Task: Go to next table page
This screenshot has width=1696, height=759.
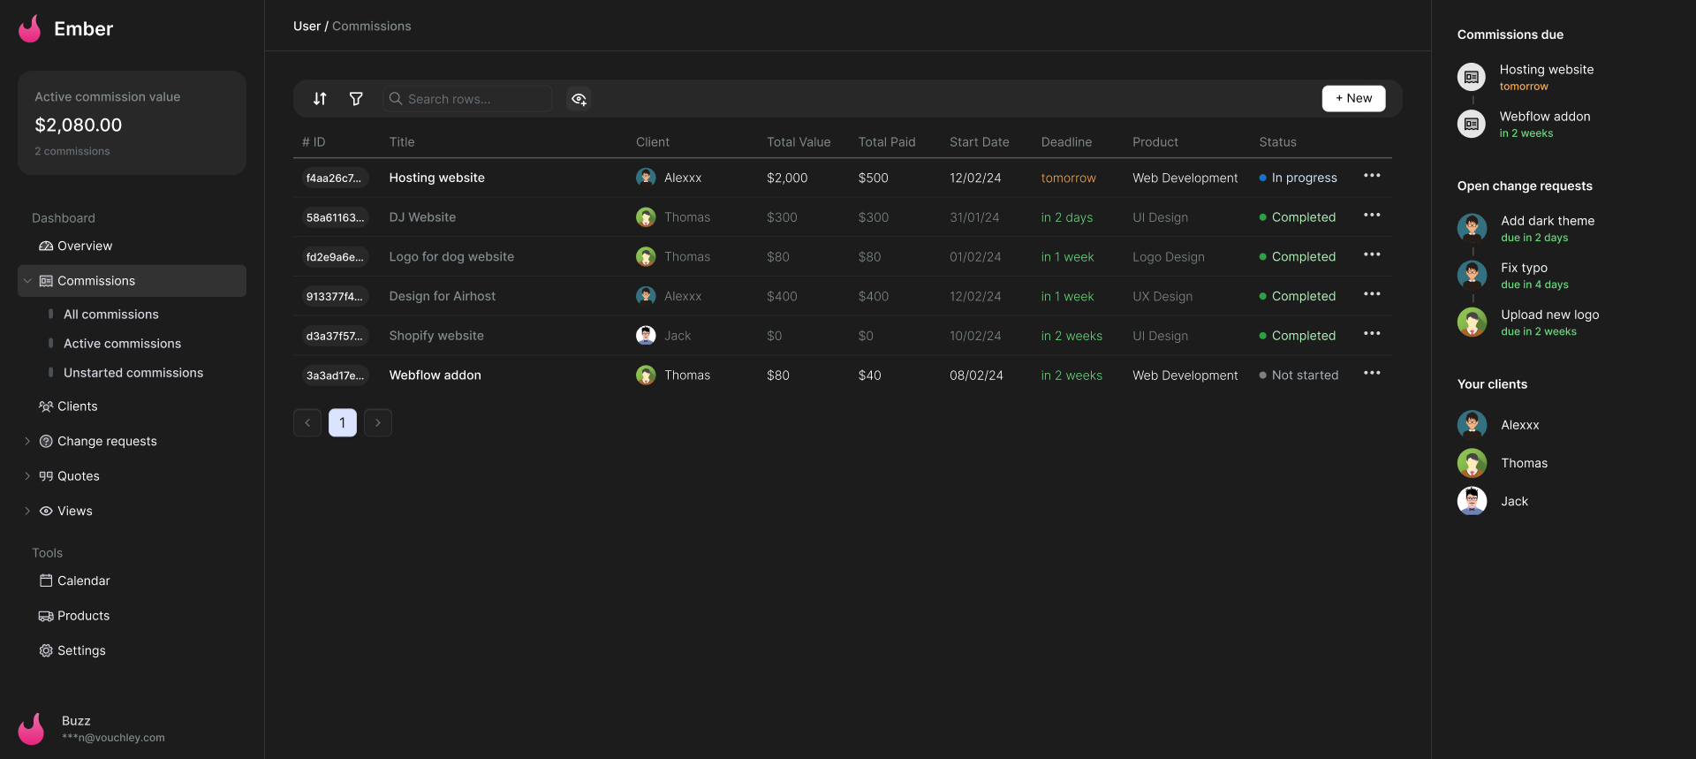Action: pyautogui.click(x=378, y=422)
